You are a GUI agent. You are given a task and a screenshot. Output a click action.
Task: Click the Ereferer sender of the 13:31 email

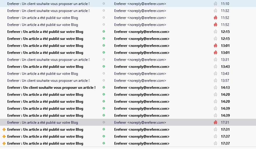tap(140, 60)
